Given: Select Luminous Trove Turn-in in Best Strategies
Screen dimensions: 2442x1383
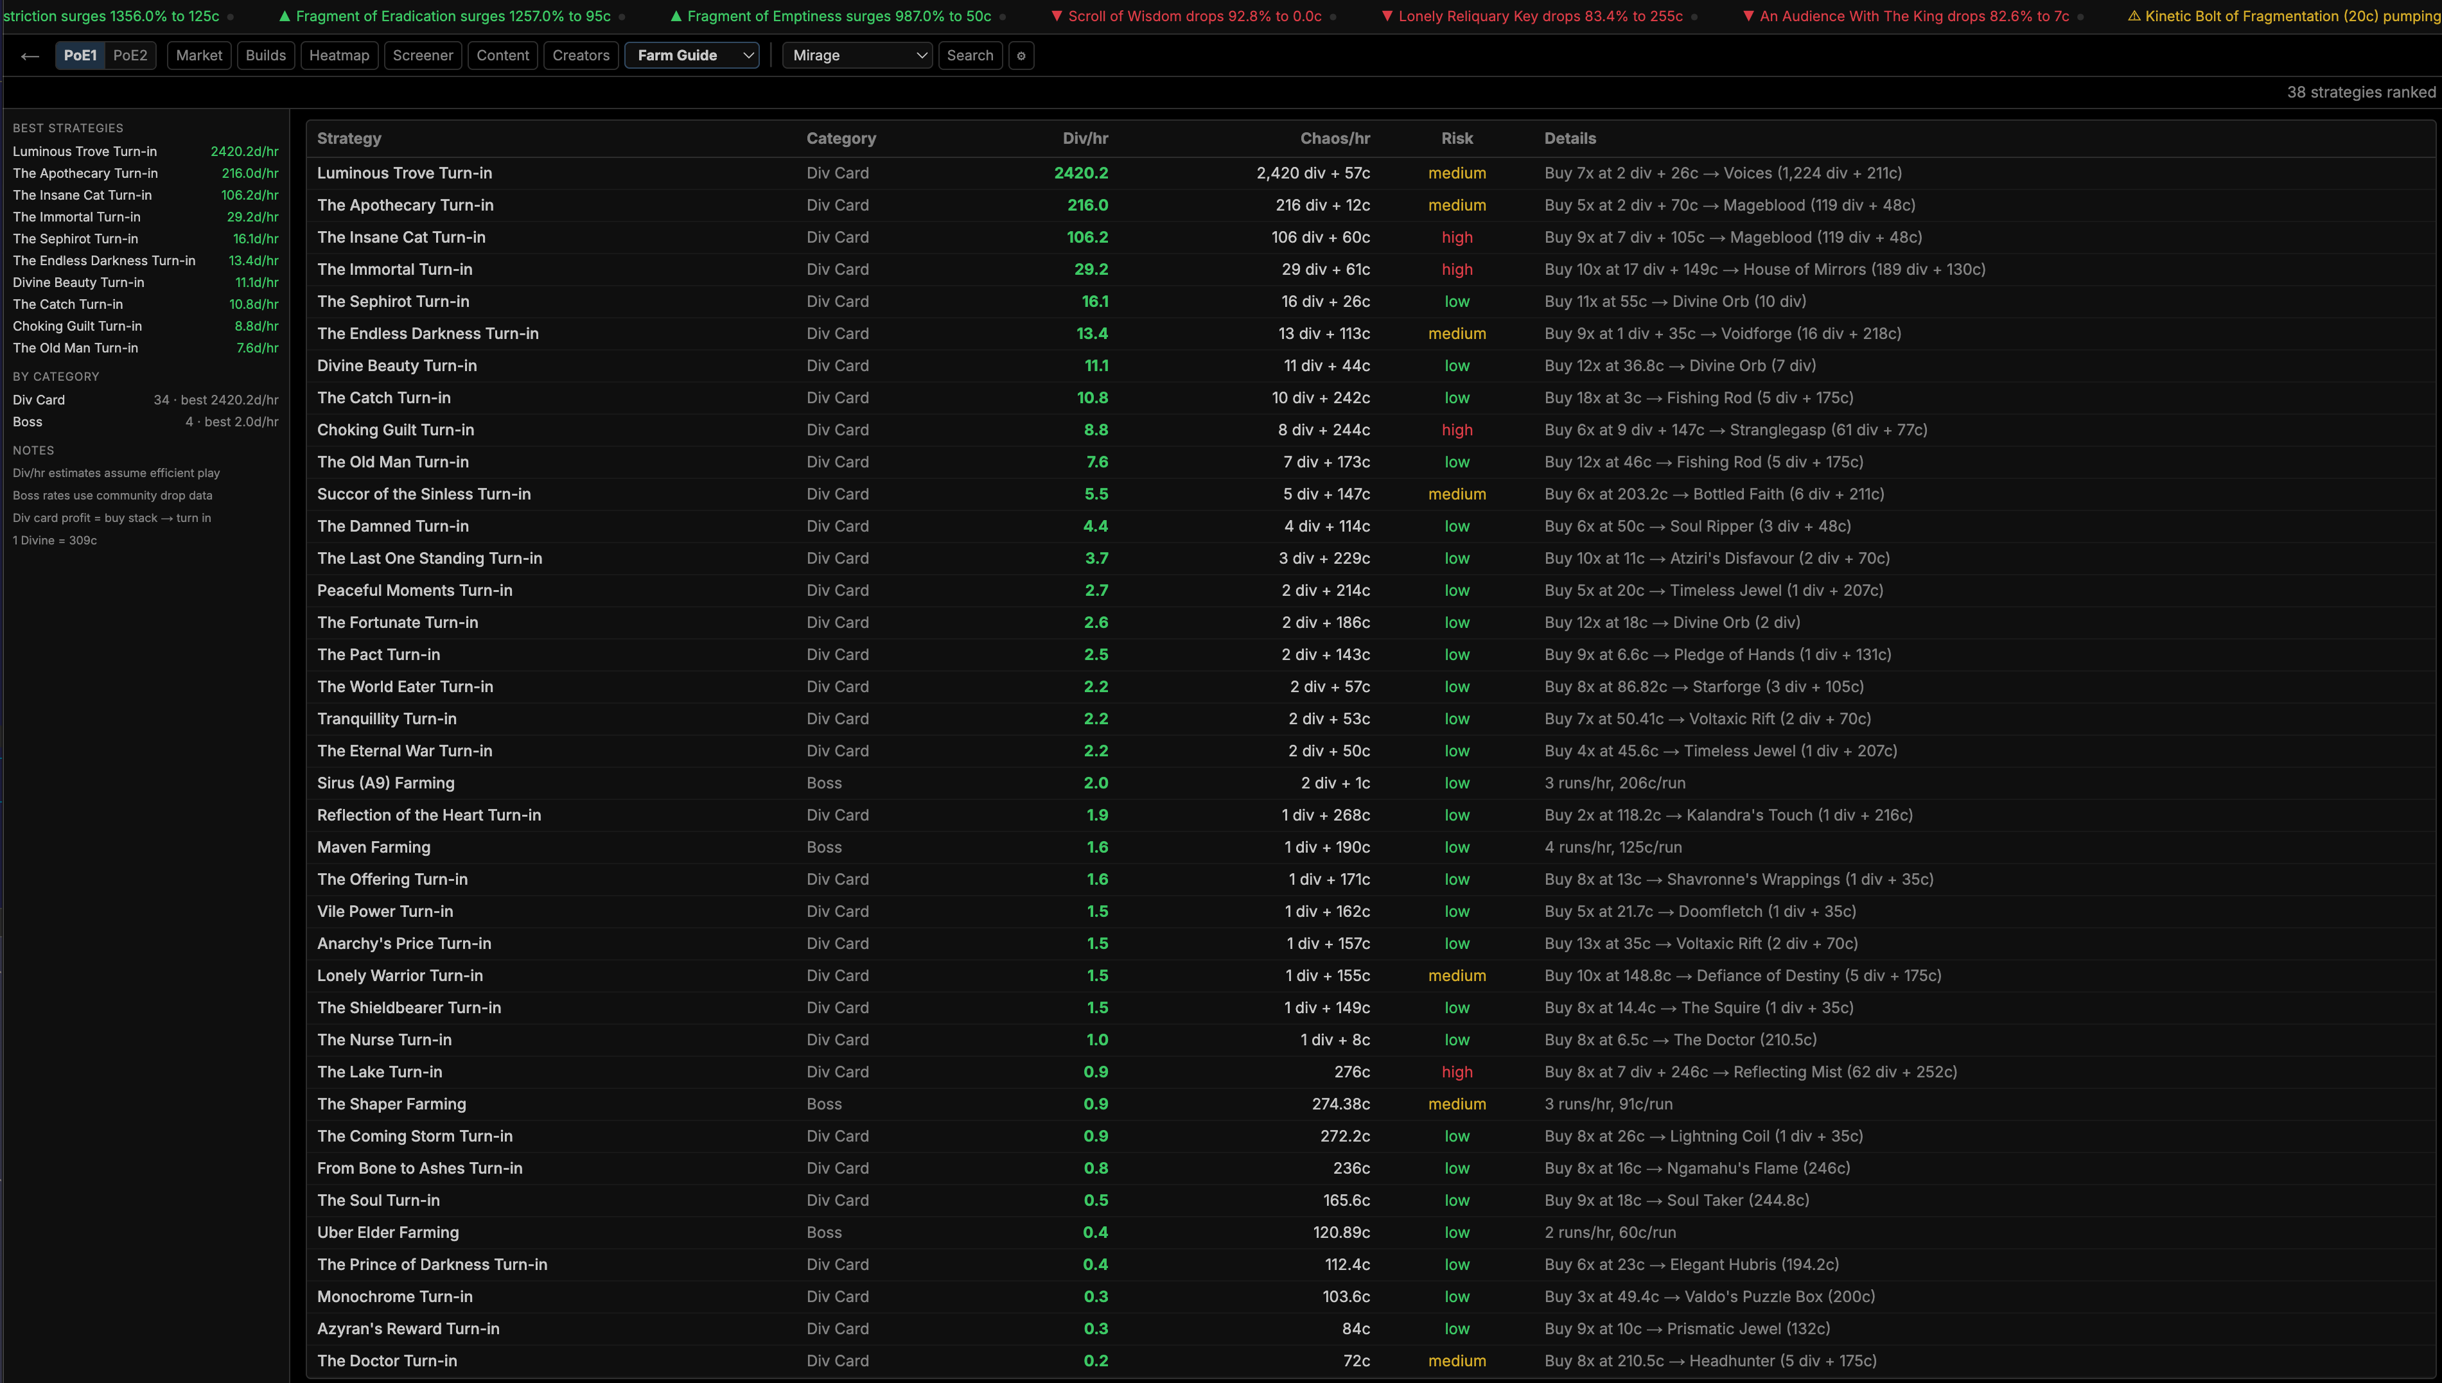Looking at the screenshot, I should click(x=85, y=152).
